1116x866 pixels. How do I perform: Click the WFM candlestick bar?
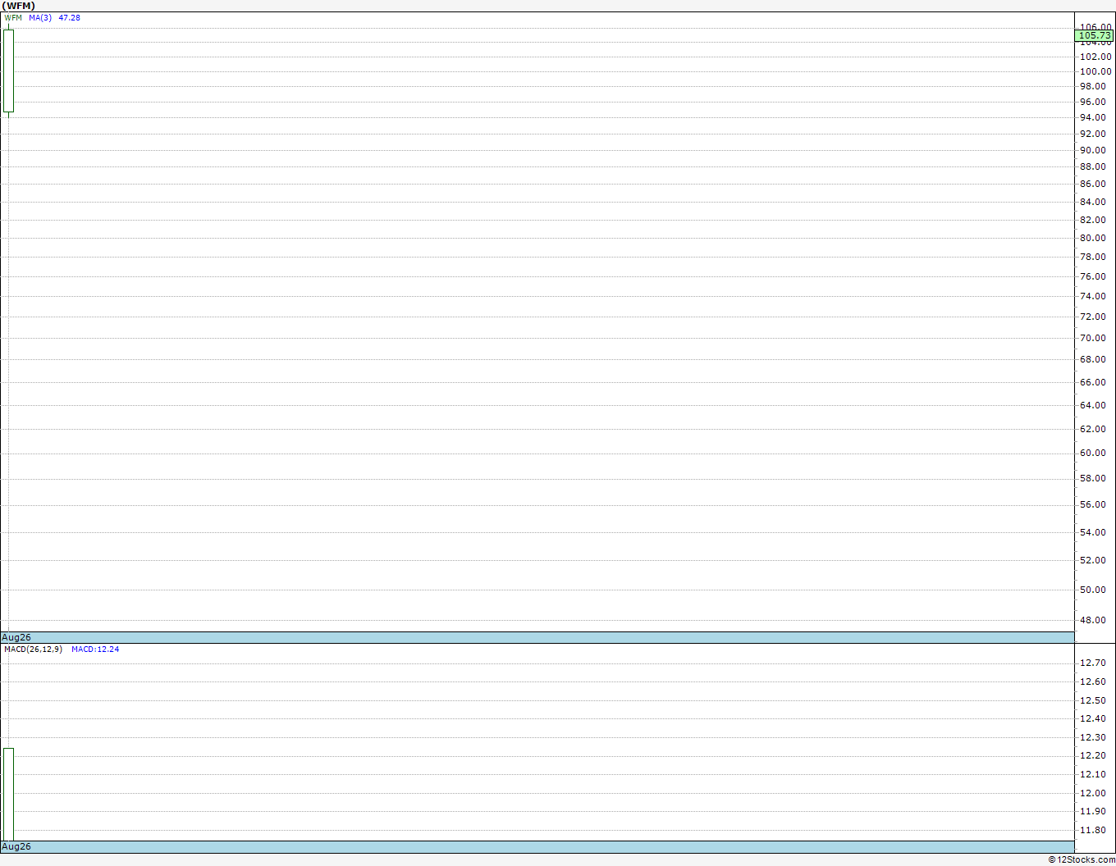click(x=8, y=71)
